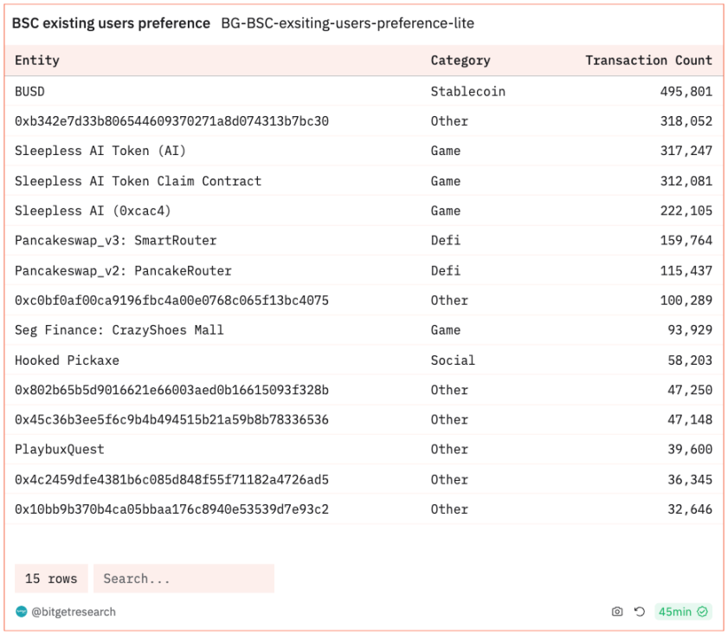Click the PlaybuxQuest entity cell
This screenshot has height=636, width=728.
point(60,450)
